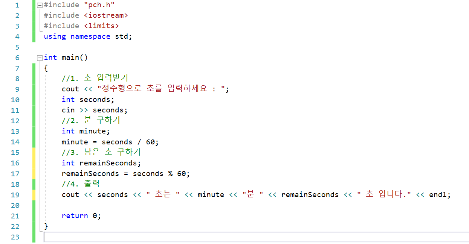
Task: Click the closing brace on line 22
Action: (x=46, y=226)
